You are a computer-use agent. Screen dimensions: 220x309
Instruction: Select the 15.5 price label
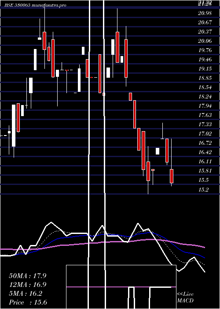pyautogui.click(x=203, y=180)
